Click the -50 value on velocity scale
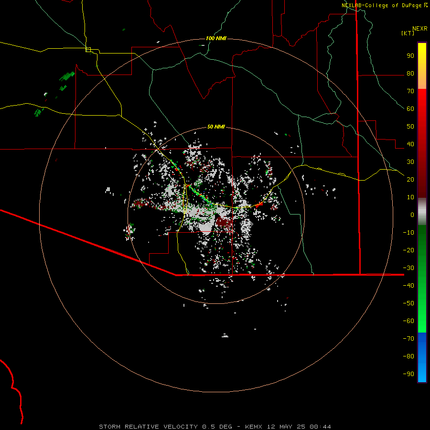 click(408, 303)
